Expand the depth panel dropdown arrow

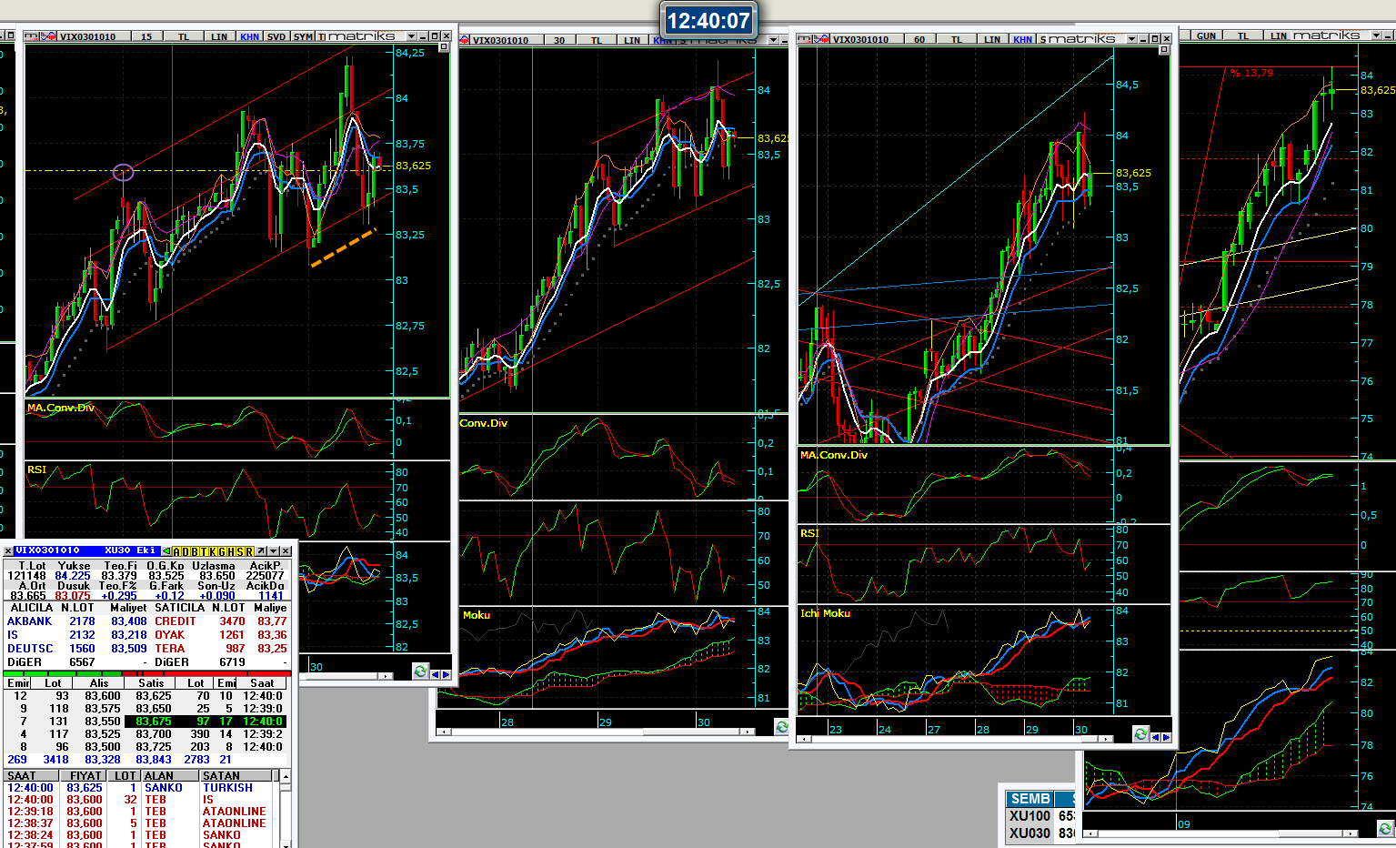point(273,551)
